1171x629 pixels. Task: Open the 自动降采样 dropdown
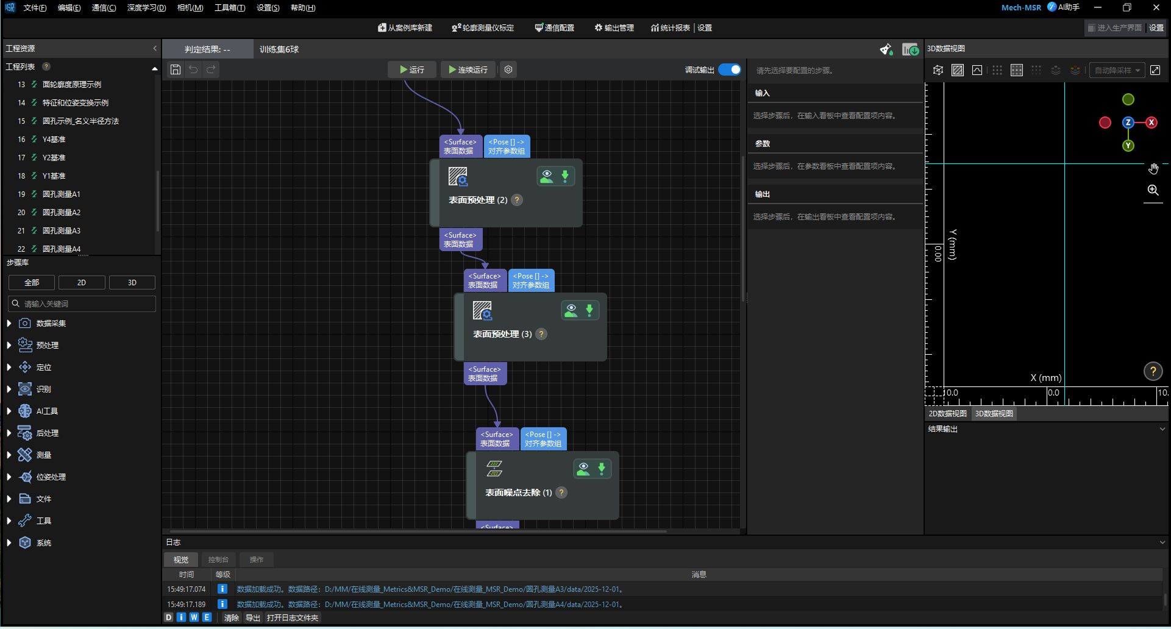(1116, 69)
